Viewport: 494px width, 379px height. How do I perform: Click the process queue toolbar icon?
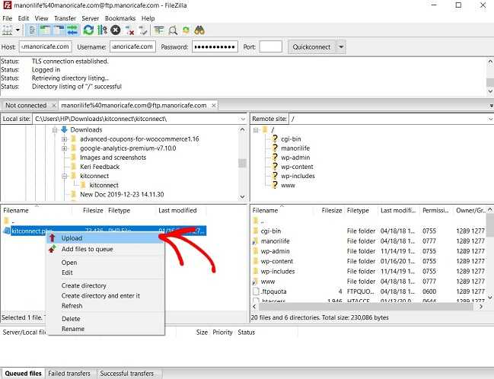pyautogui.click(x=102, y=30)
